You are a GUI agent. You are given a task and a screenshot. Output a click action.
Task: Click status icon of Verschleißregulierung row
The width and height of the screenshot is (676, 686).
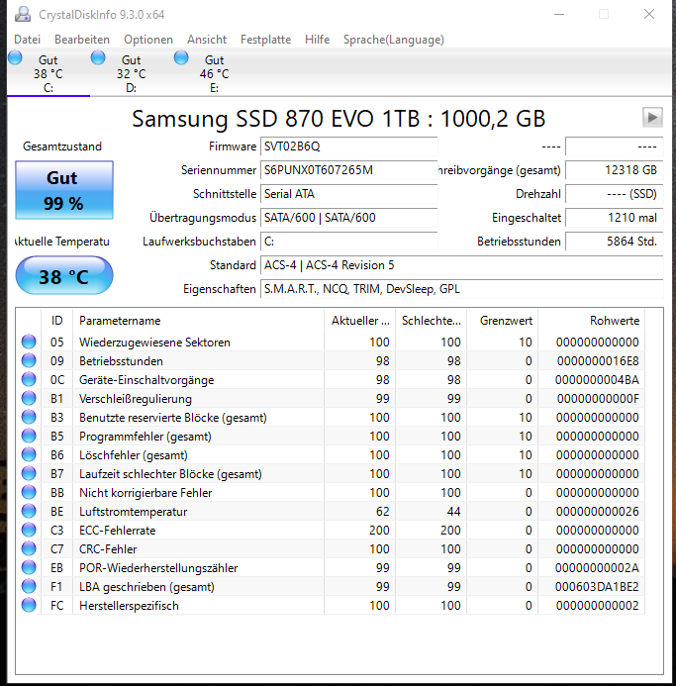coord(29,398)
